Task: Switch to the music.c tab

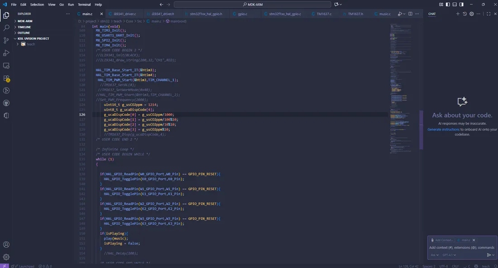Action: point(385,14)
